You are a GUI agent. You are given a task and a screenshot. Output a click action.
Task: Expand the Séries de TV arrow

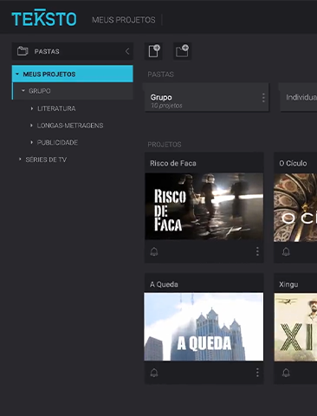(x=20, y=159)
